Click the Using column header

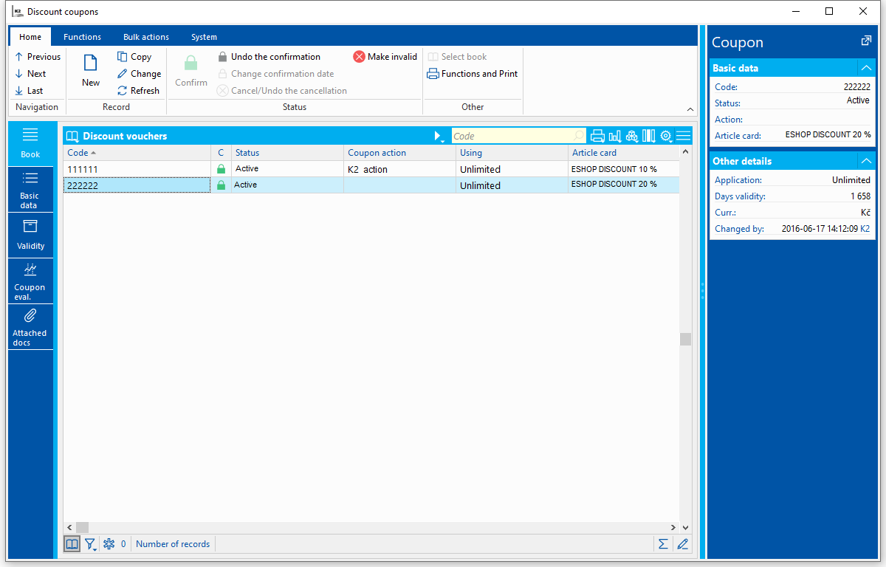tap(512, 153)
